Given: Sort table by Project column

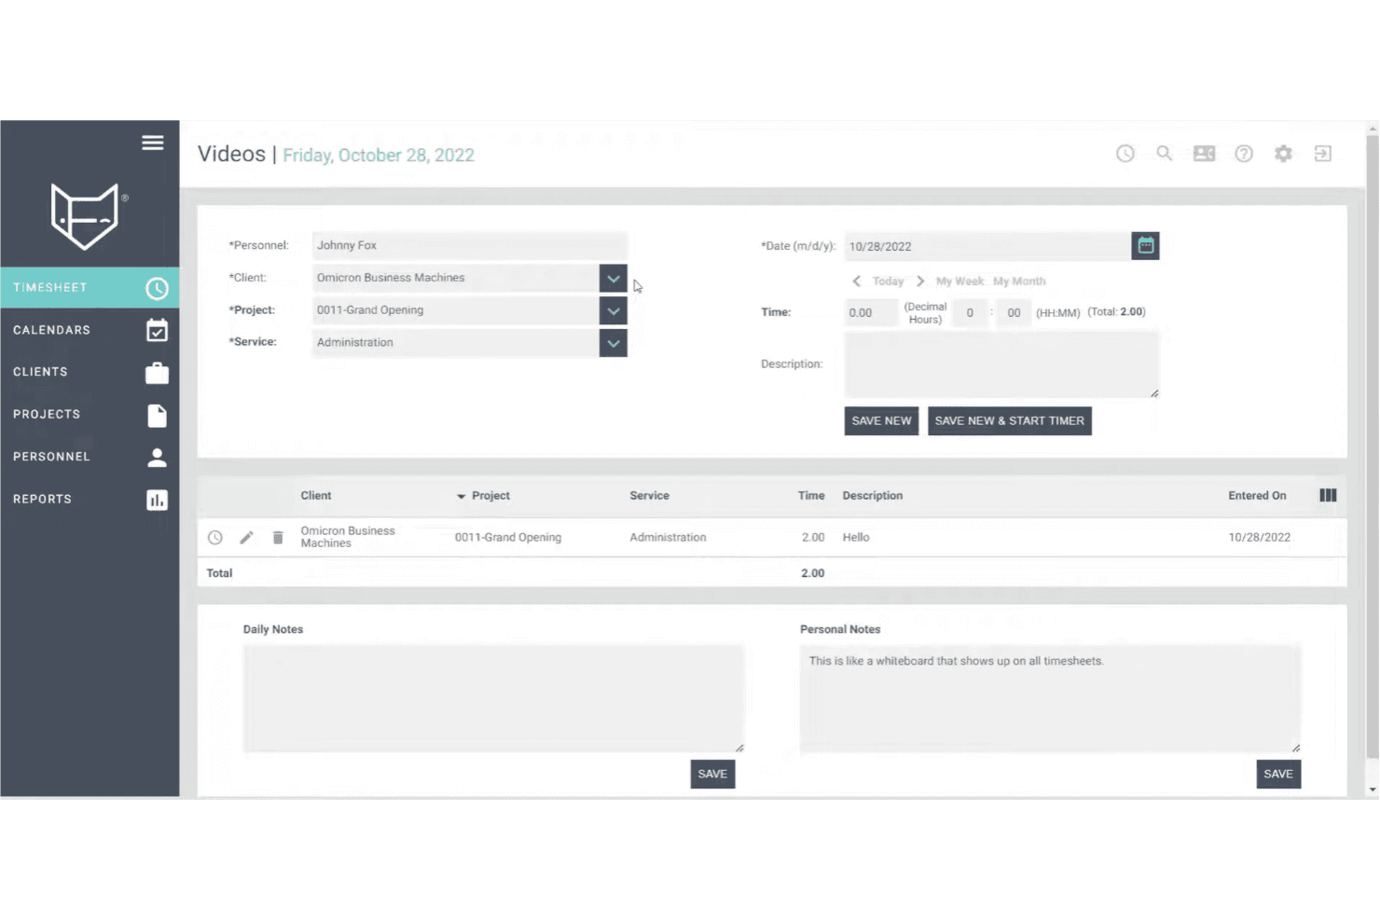Looking at the screenshot, I should point(490,496).
